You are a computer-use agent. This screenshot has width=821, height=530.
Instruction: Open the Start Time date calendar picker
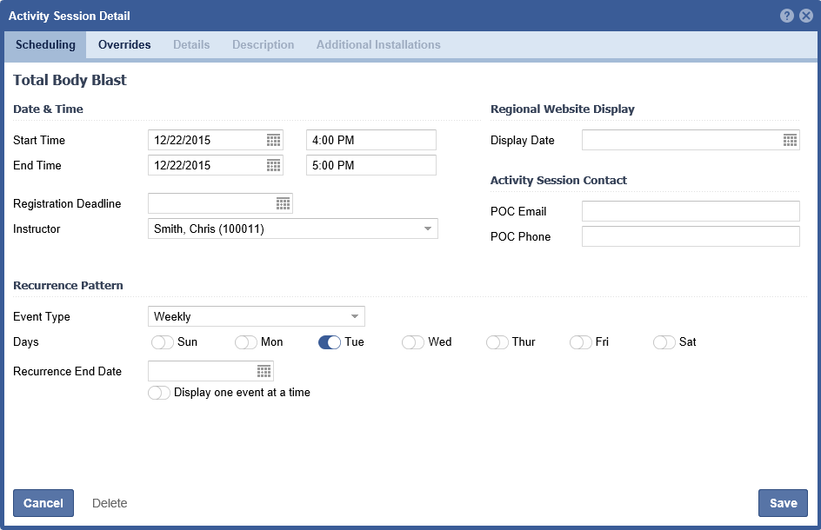[x=273, y=140]
